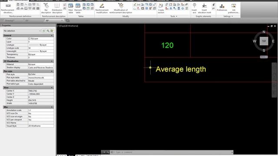Screen dimensions: 278x156
Task: Open the Reinforcement modification tool
Action: pyautogui.click(x=102, y=8)
